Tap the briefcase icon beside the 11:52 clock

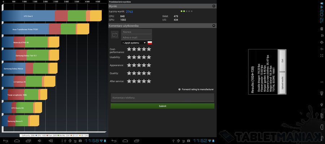tap(188, 141)
